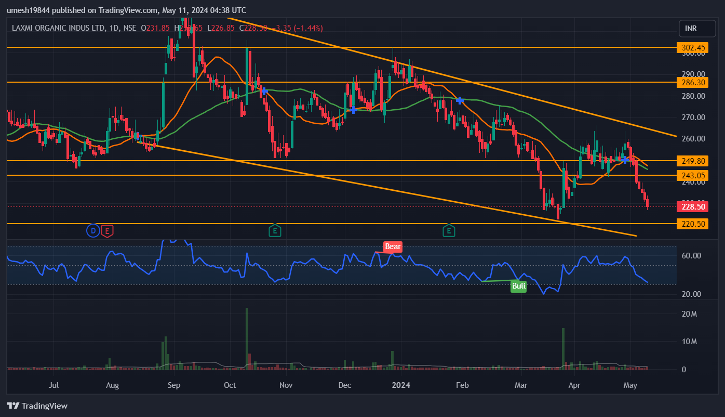Select blue cross marker near May
Image resolution: width=725 pixels, height=417 pixels.
[x=625, y=159]
